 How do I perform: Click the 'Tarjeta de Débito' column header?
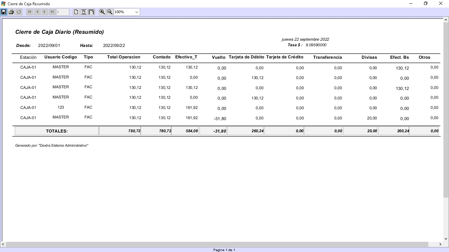[247, 57]
